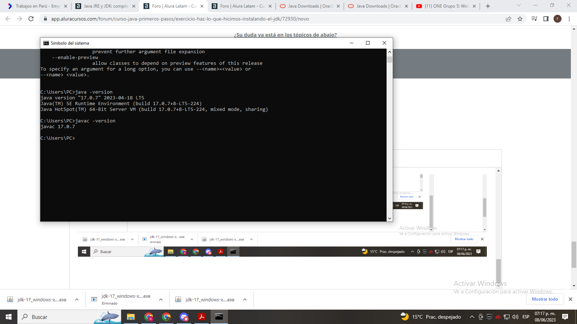Open third Chrome-style taskbar icon
The width and height of the screenshot is (577, 324).
tap(184, 317)
